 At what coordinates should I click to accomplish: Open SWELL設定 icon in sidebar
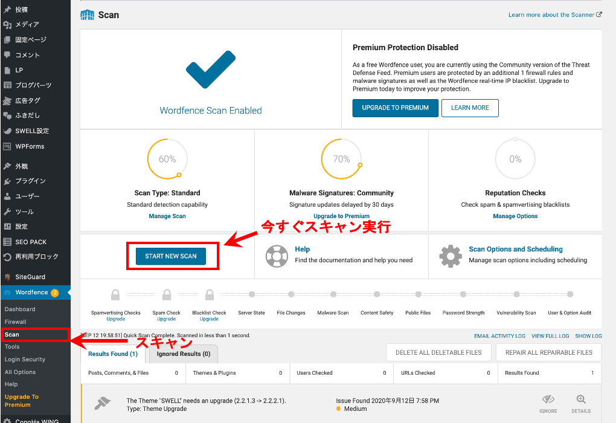coord(7,131)
